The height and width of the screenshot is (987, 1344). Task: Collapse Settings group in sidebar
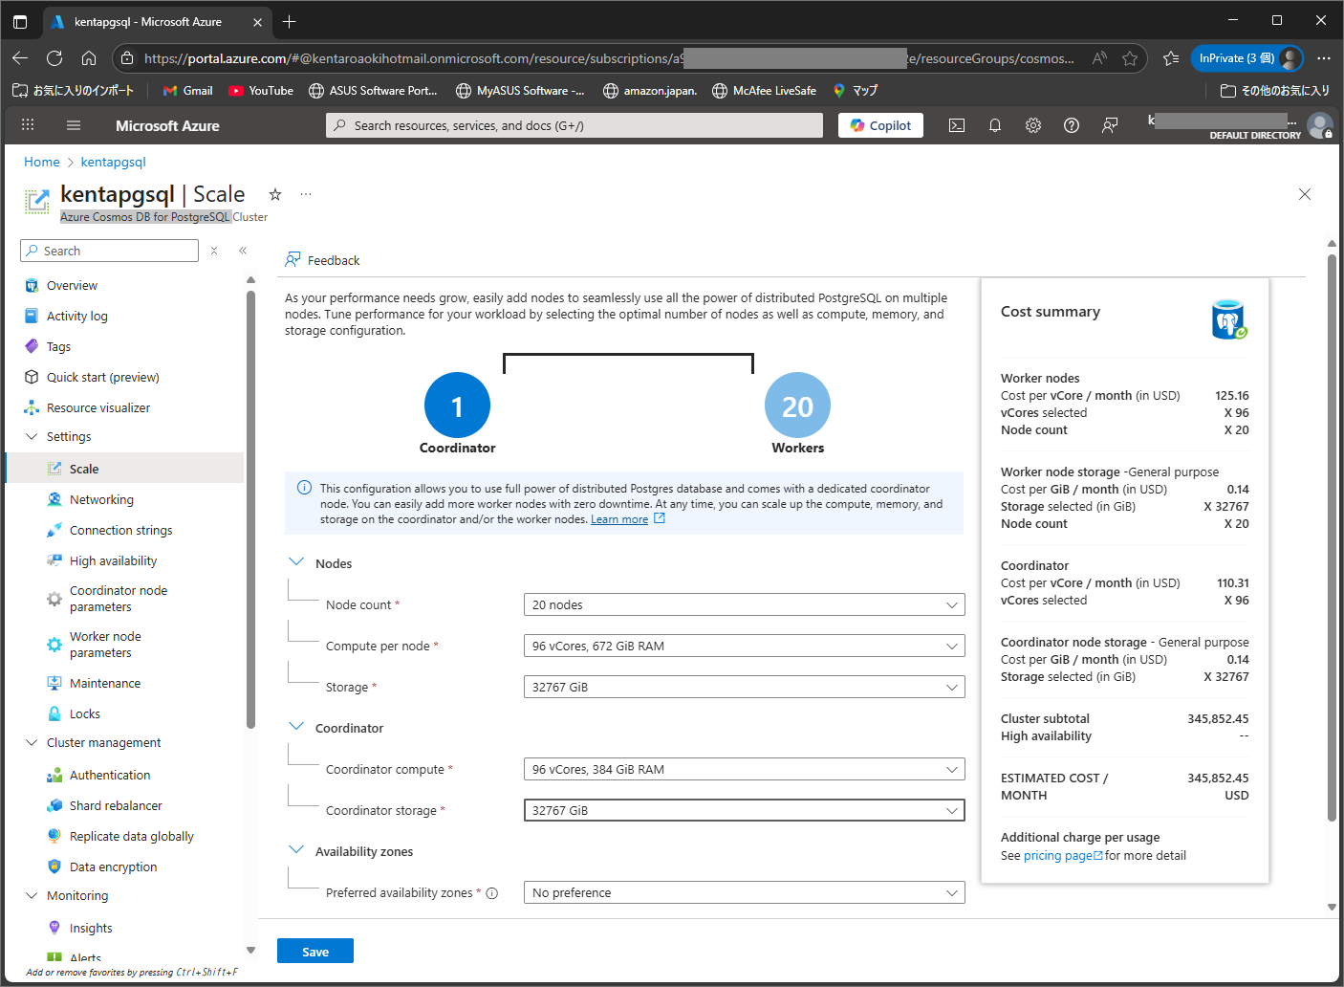point(32,436)
